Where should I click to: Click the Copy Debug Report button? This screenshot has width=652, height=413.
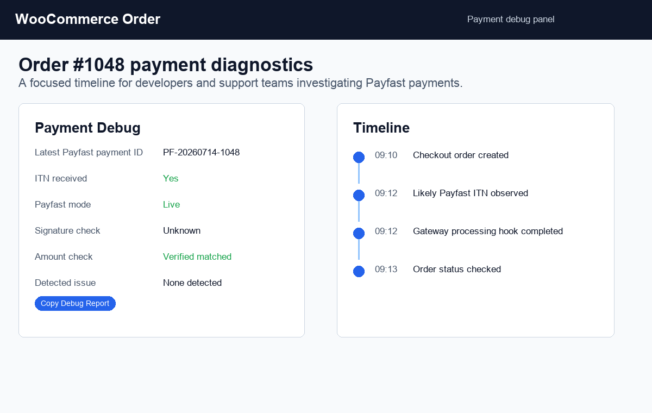coord(75,303)
